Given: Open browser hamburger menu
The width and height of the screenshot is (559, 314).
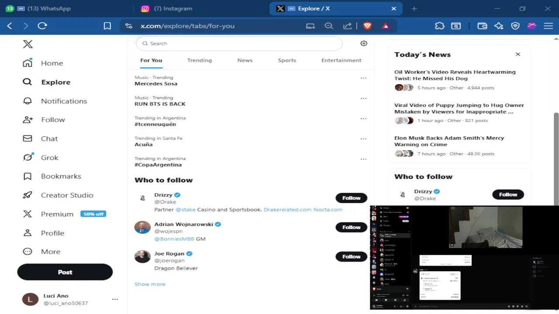Looking at the screenshot, I should tap(549, 26).
